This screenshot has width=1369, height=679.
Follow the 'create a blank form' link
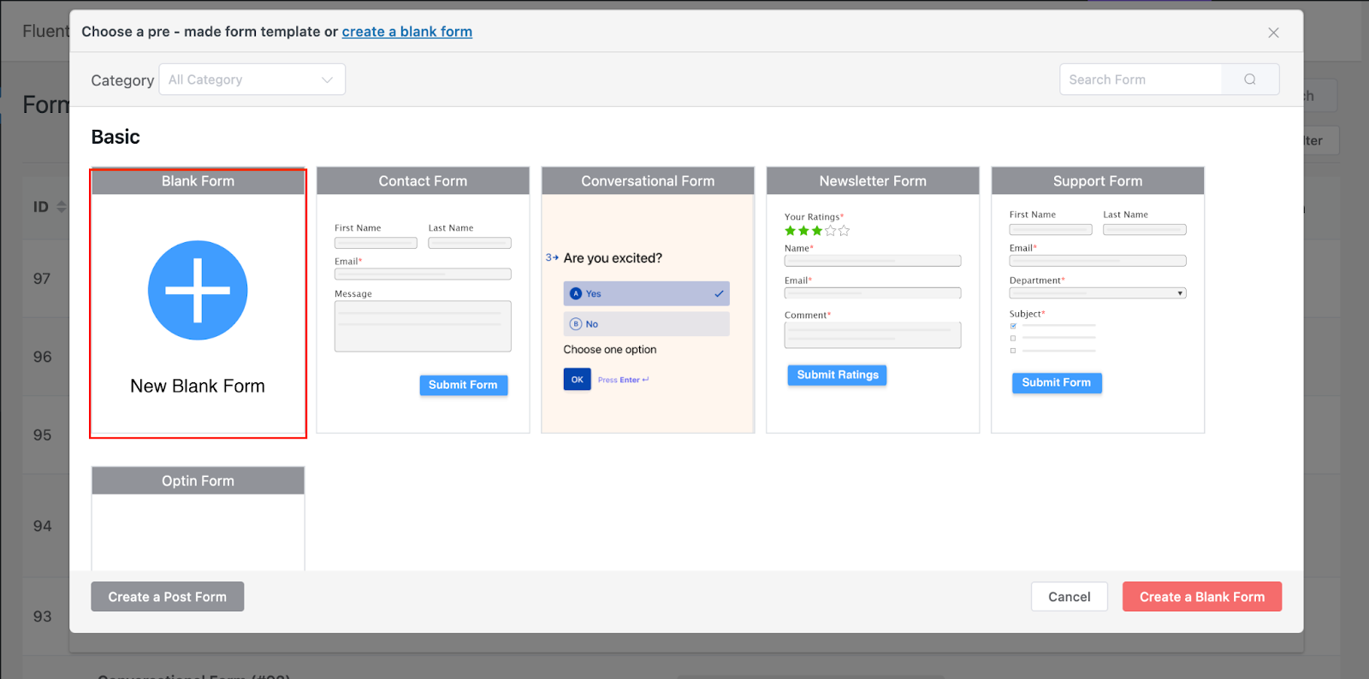[x=407, y=32]
